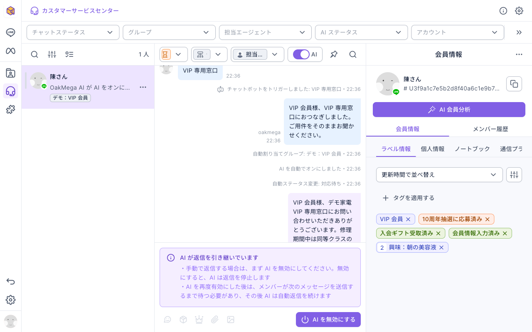The height and width of the screenshot is (332, 532).
Task: Search within the conversation using the magnifier icon
Action: coord(353,54)
